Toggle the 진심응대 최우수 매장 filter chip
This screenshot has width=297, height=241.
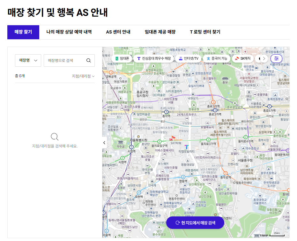pos(154,58)
